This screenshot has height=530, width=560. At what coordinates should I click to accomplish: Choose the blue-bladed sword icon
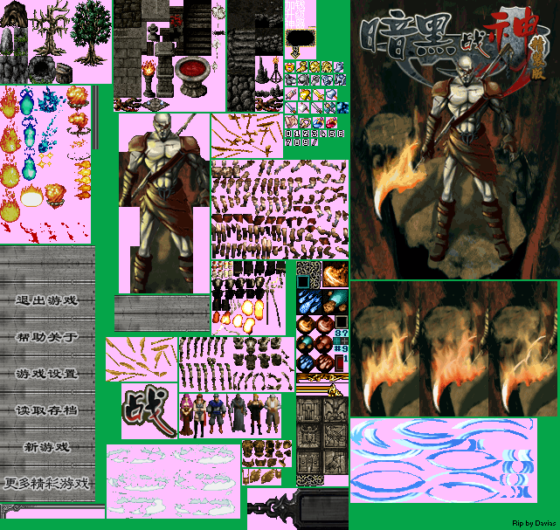click(x=290, y=107)
